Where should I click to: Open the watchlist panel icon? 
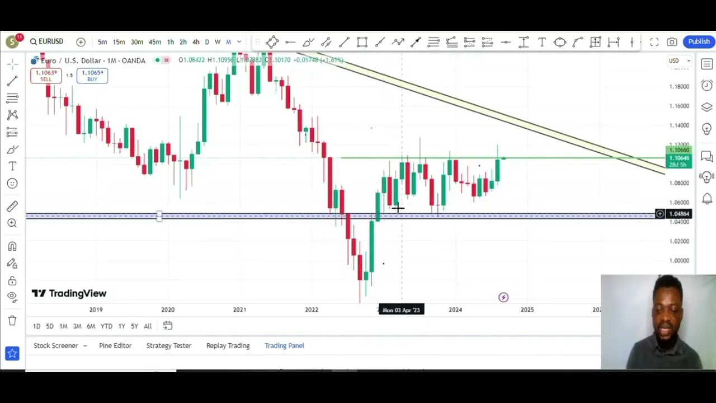tap(707, 64)
